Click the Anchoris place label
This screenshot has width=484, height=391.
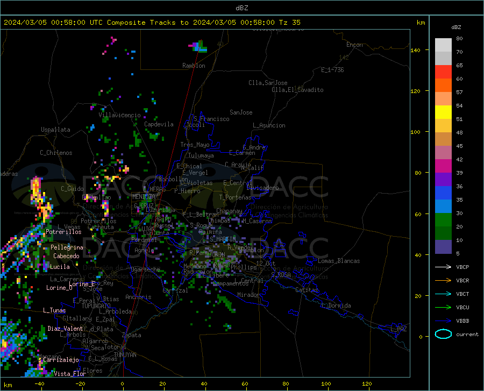click(138, 297)
